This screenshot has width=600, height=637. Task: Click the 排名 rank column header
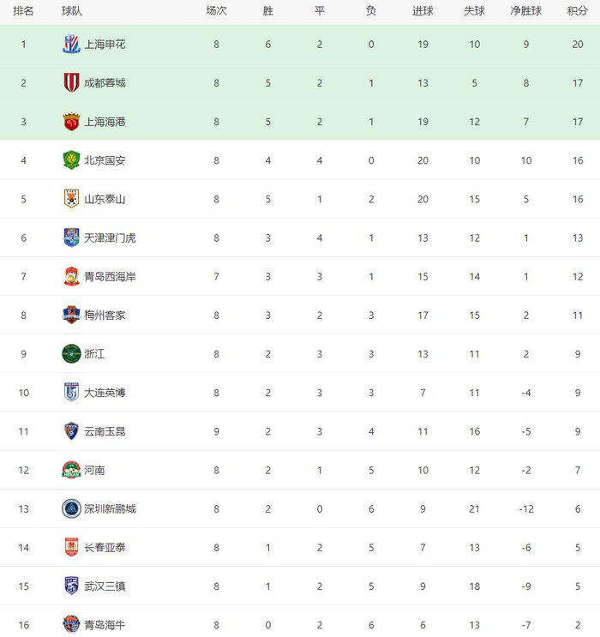[x=23, y=11]
